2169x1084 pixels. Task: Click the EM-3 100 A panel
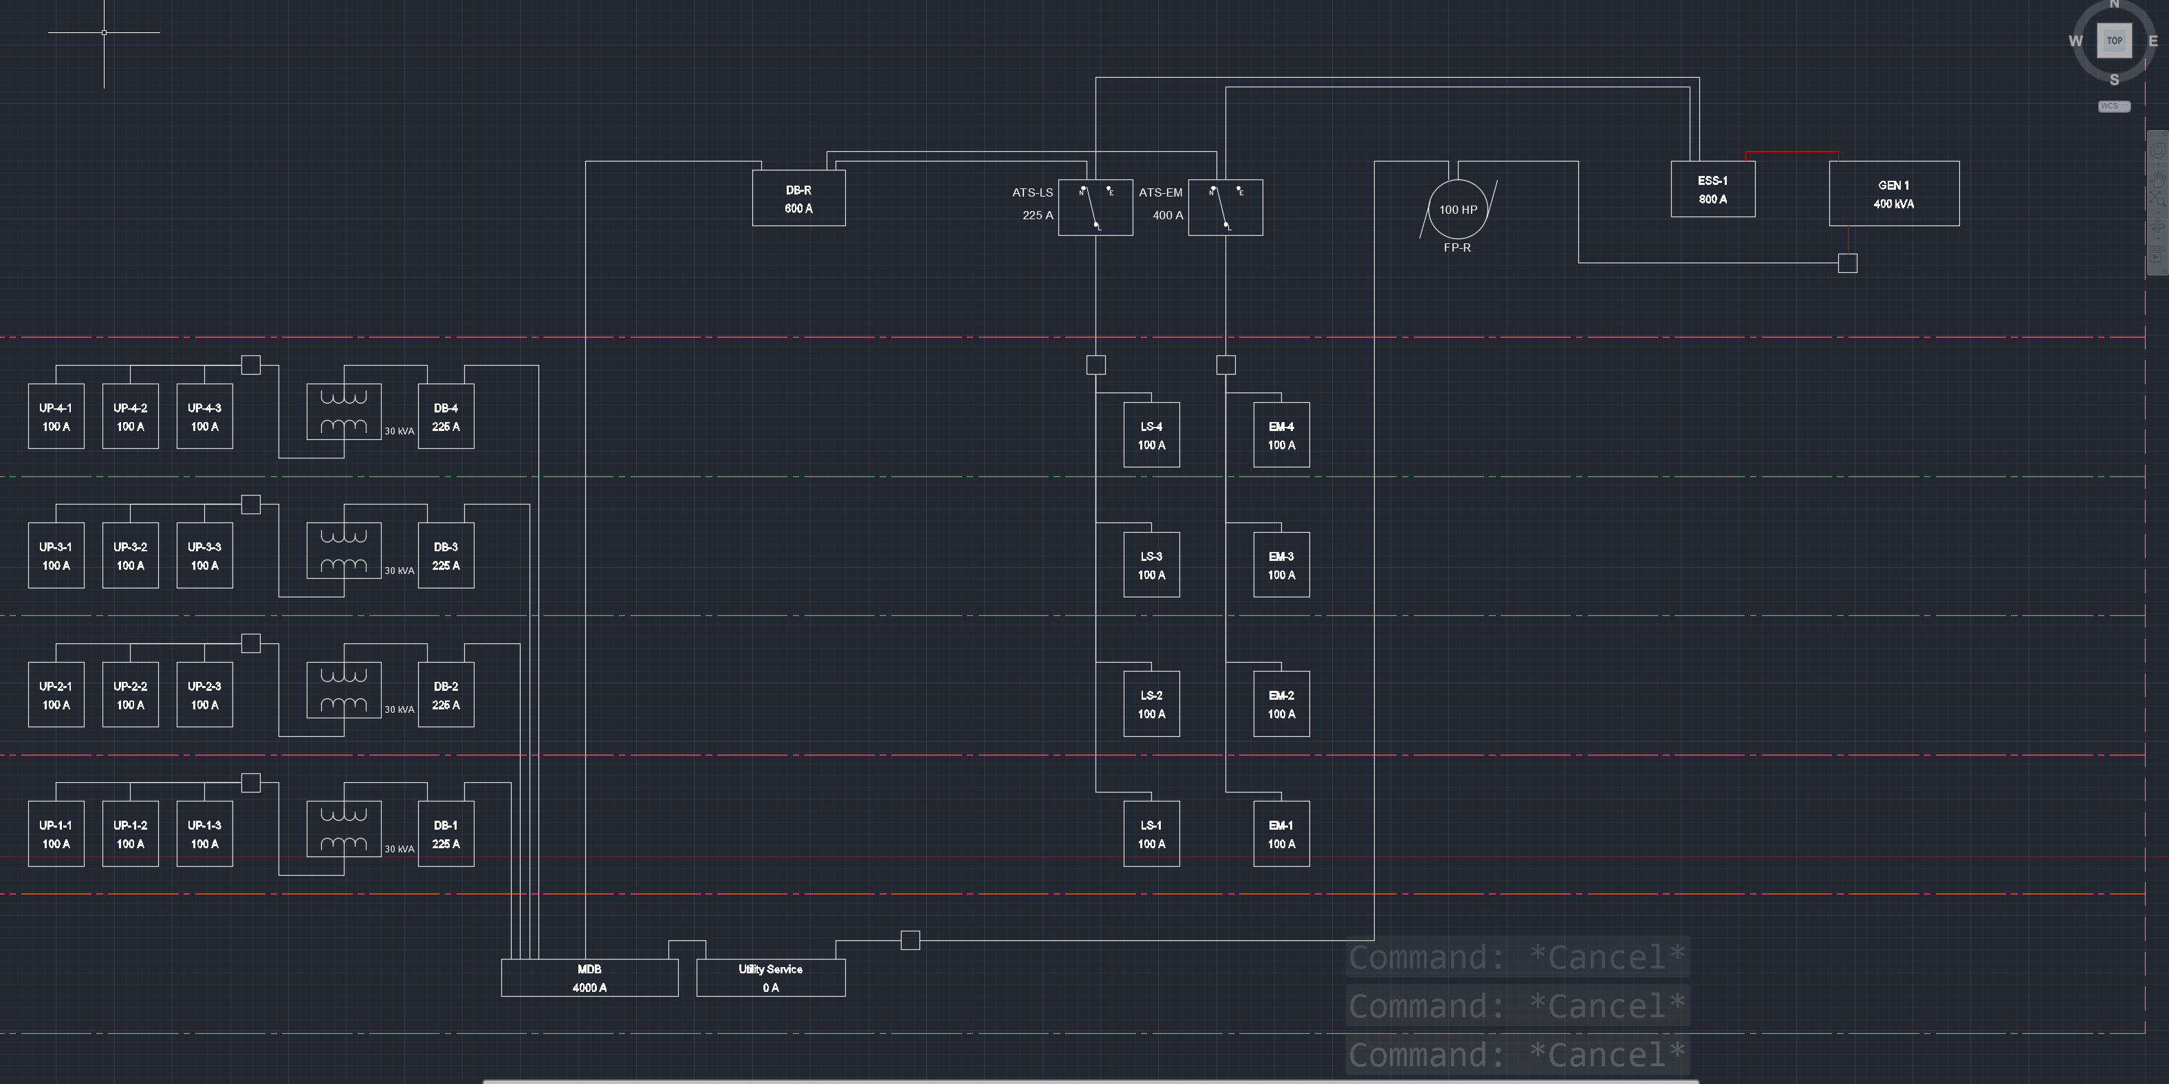[1282, 565]
